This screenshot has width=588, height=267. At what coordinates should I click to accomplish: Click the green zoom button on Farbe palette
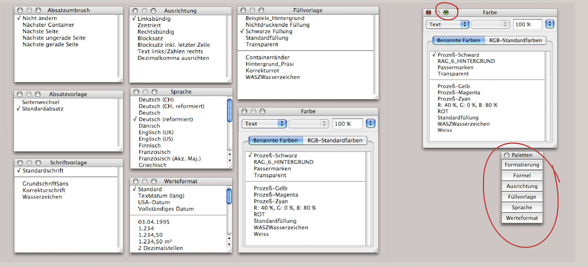[446, 13]
